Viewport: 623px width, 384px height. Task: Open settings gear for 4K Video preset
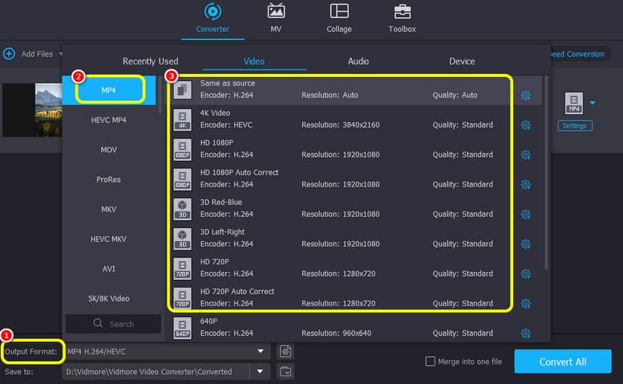point(526,125)
